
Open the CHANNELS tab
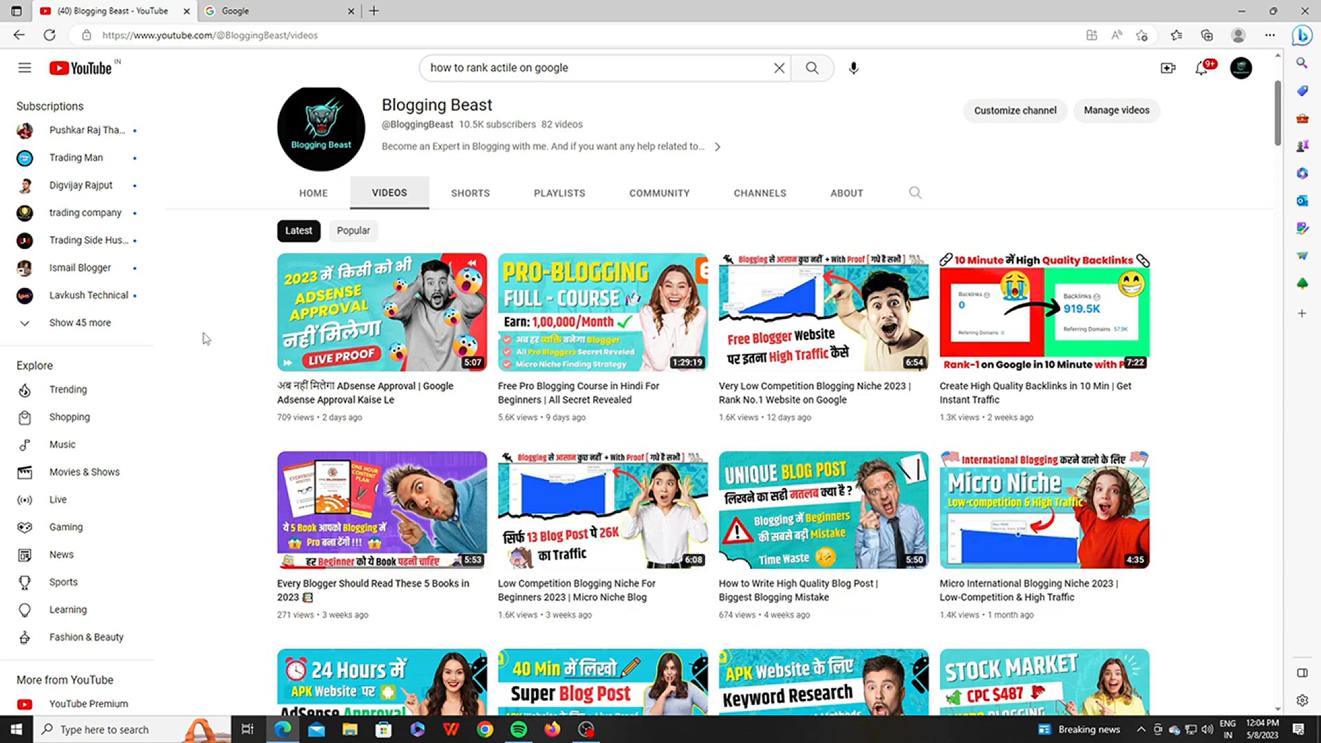tap(760, 193)
